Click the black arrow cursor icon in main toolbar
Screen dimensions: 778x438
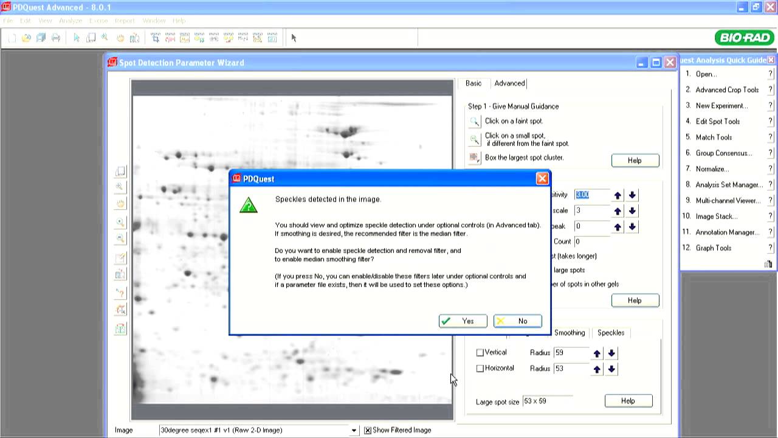pos(294,38)
